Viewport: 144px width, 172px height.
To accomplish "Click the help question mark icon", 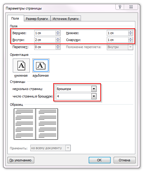I will 120,7.
